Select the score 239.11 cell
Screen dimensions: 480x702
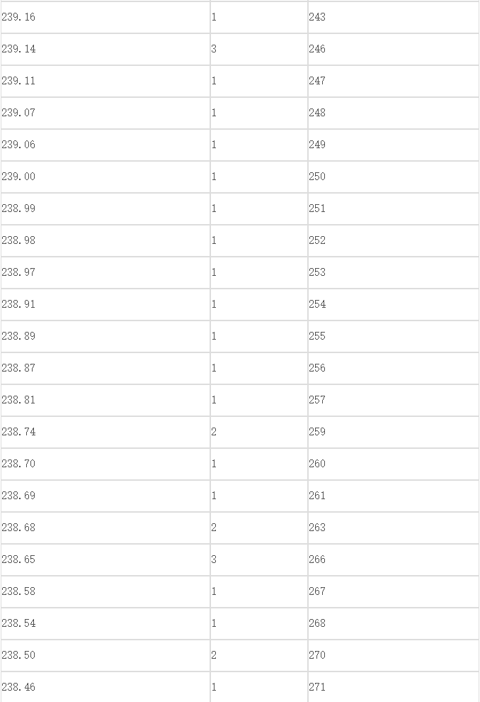point(105,81)
